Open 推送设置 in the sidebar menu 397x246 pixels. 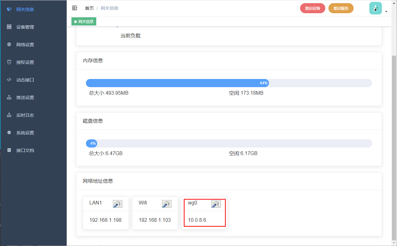pos(25,98)
